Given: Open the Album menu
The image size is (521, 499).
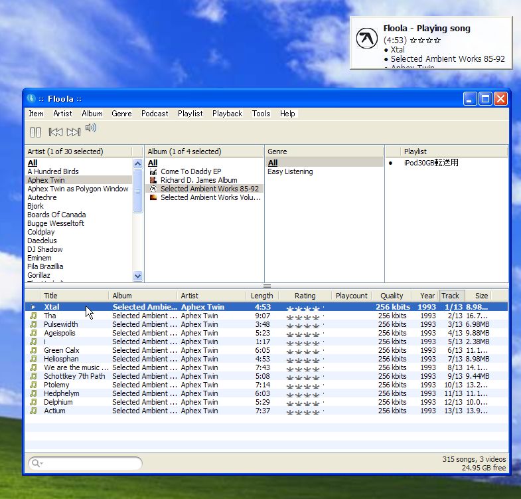Looking at the screenshot, I should tap(92, 114).
